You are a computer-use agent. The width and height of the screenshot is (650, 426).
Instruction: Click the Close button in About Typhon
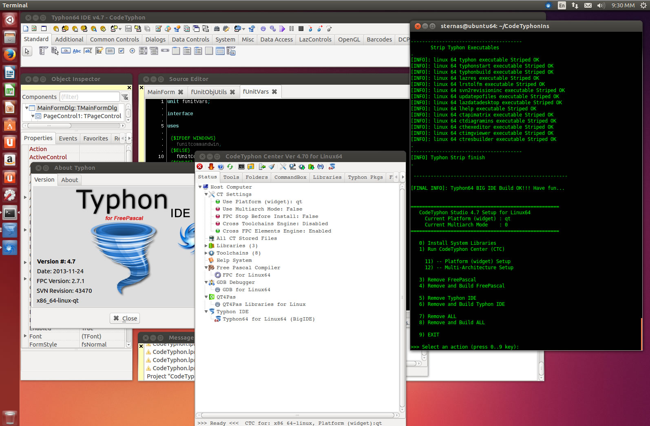click(125, 318)
